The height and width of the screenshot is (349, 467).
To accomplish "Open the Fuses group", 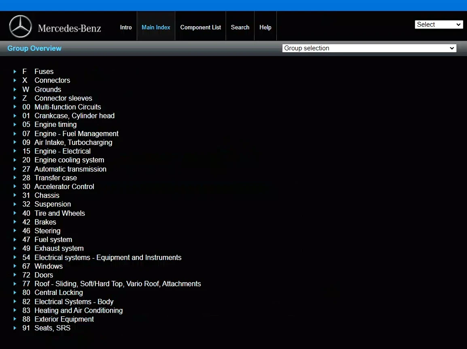I will pyautogui.click(x=44, y=71).
